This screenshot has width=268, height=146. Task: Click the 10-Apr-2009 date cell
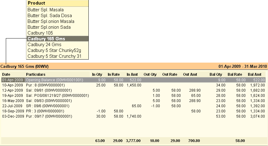coord(13,85)
